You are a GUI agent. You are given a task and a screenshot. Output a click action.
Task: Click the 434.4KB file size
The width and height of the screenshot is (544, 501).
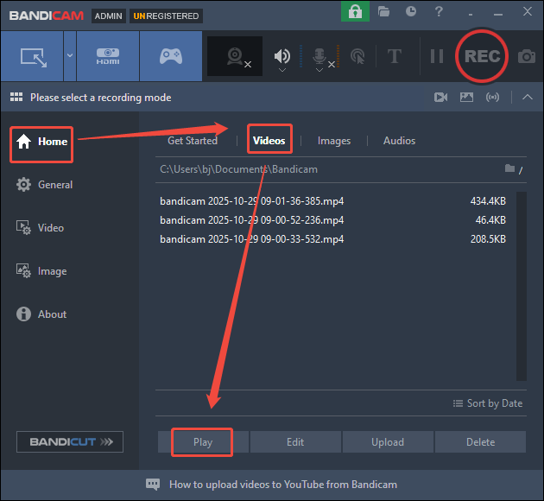[488, 201]
